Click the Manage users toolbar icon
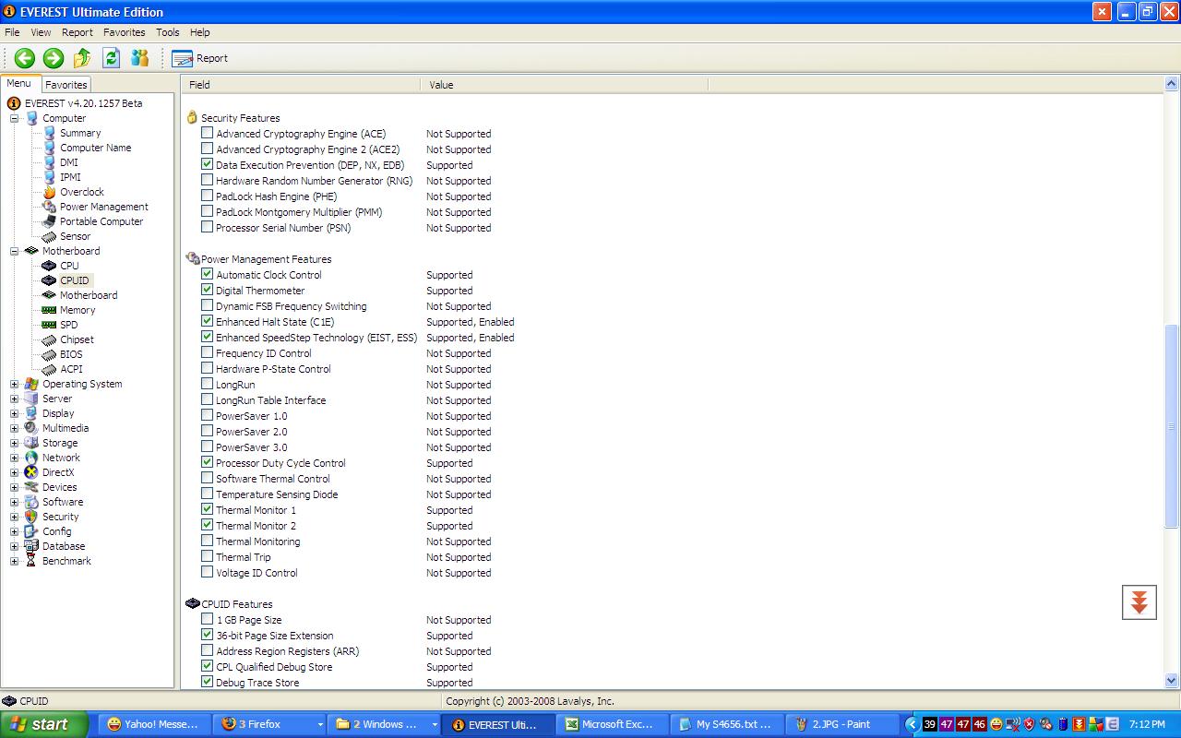 (x=140, y=58)
